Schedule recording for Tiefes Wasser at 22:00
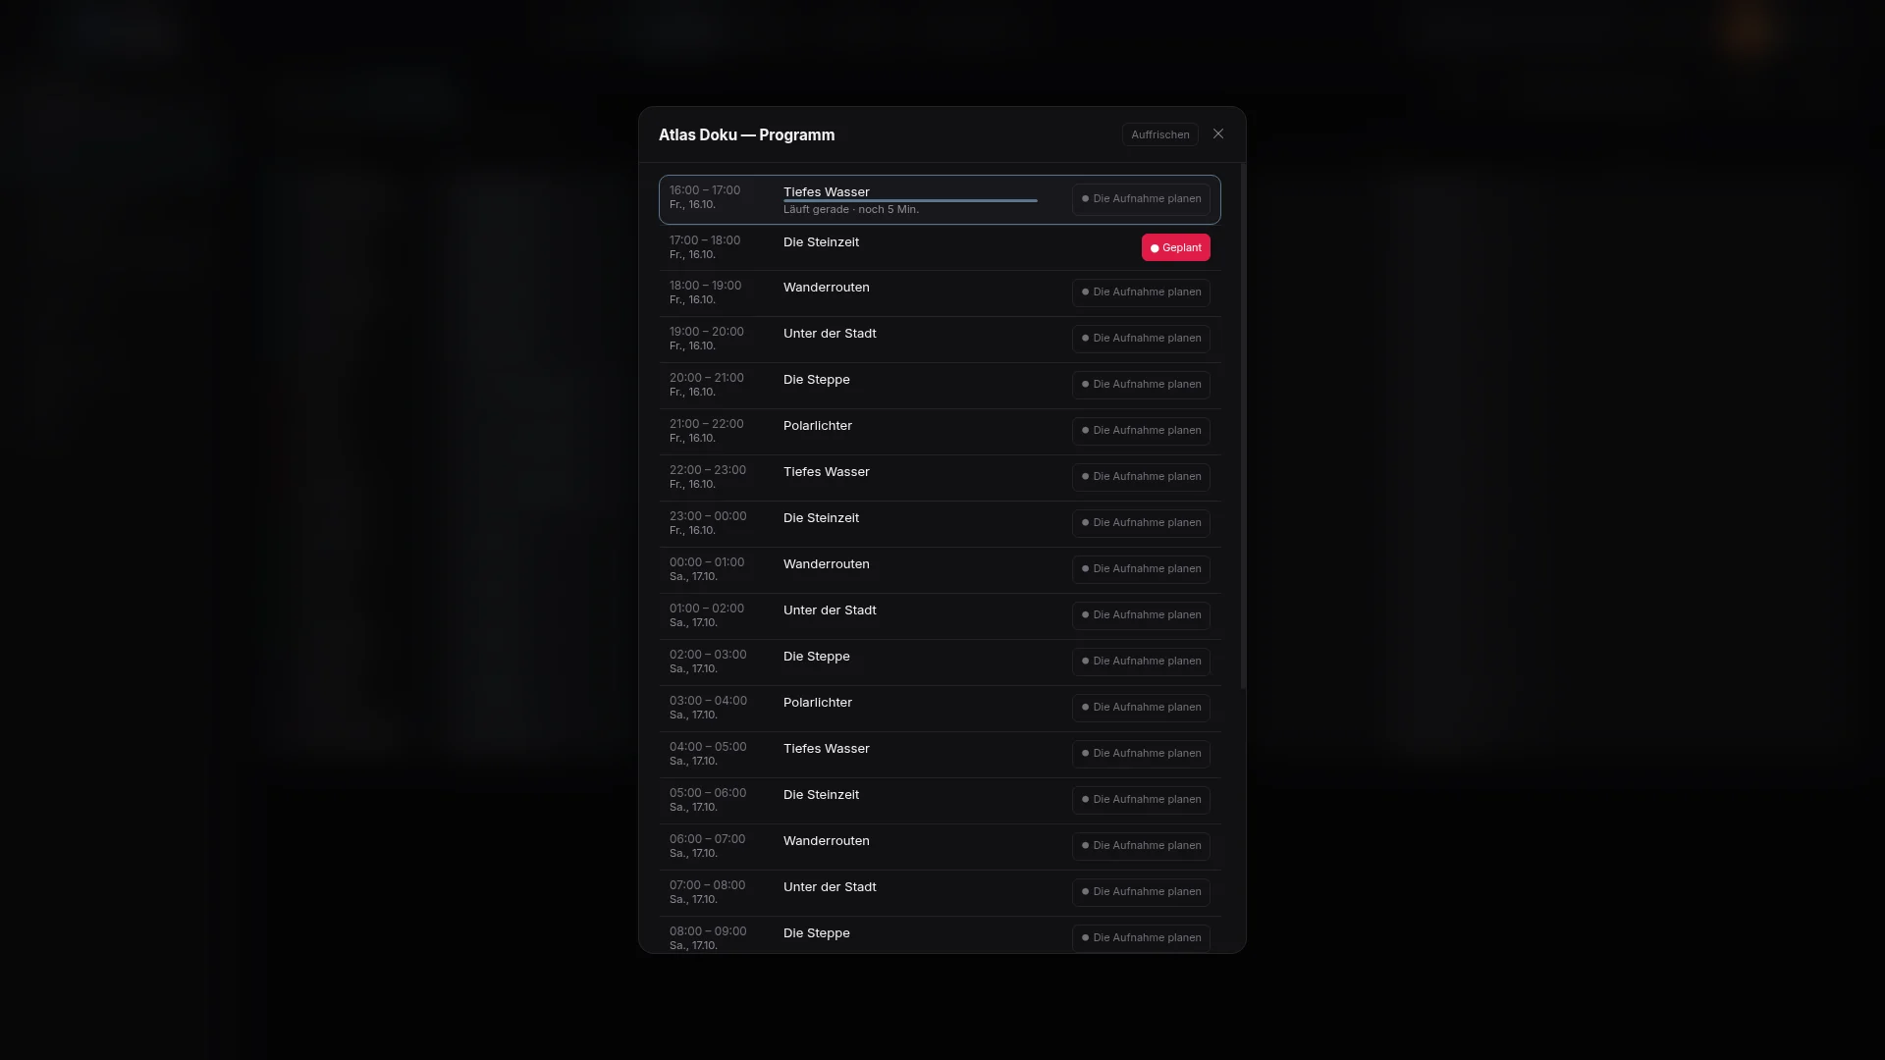Image resolution: width=1885 pixels, height=1060 pixels. point(1141,477)
